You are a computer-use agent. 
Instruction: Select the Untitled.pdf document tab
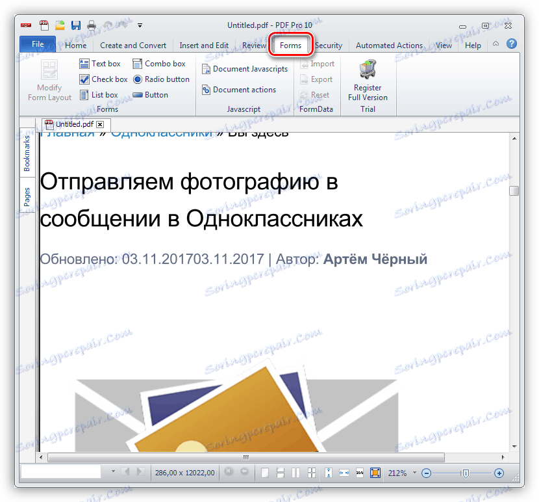pos(74,124)
